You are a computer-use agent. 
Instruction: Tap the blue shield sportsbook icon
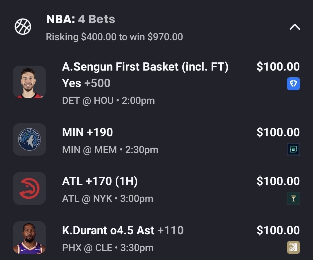pyautogui.click(x=293, y=84)
